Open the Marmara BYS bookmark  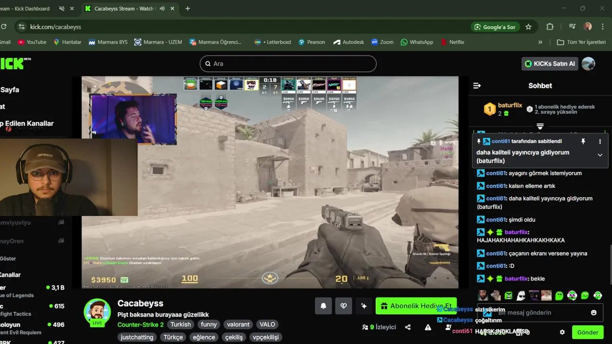point(108,42)
